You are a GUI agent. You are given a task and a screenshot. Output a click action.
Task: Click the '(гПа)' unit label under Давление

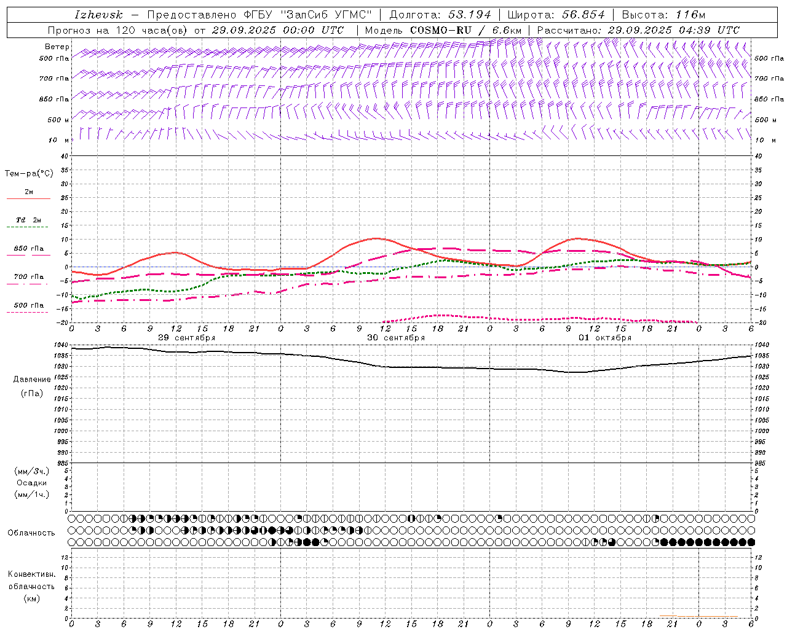point(32,393)
